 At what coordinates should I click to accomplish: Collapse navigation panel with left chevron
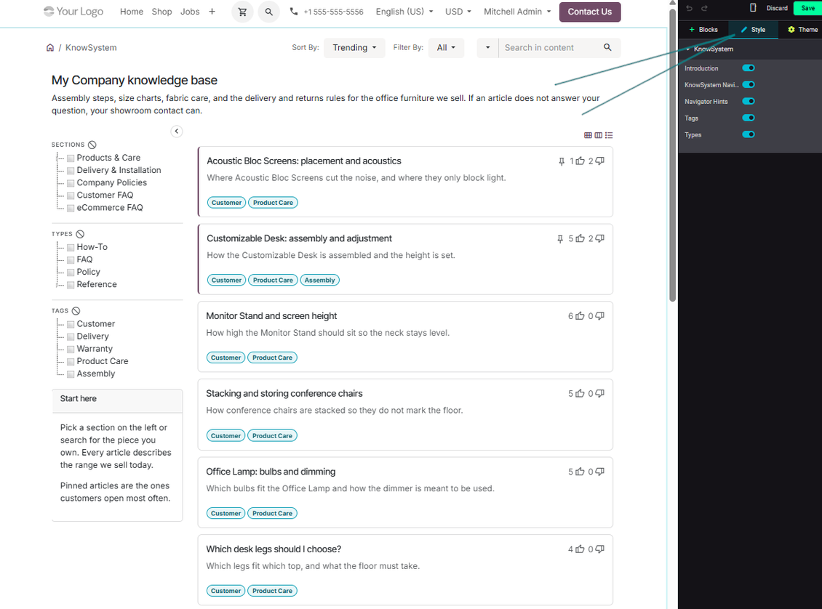pyautogui.click(x=177, y=132)
